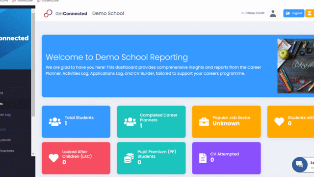Click the sidebar scrollbar down arrow
The height and width of the screenshot is (177, 314).
33,154
